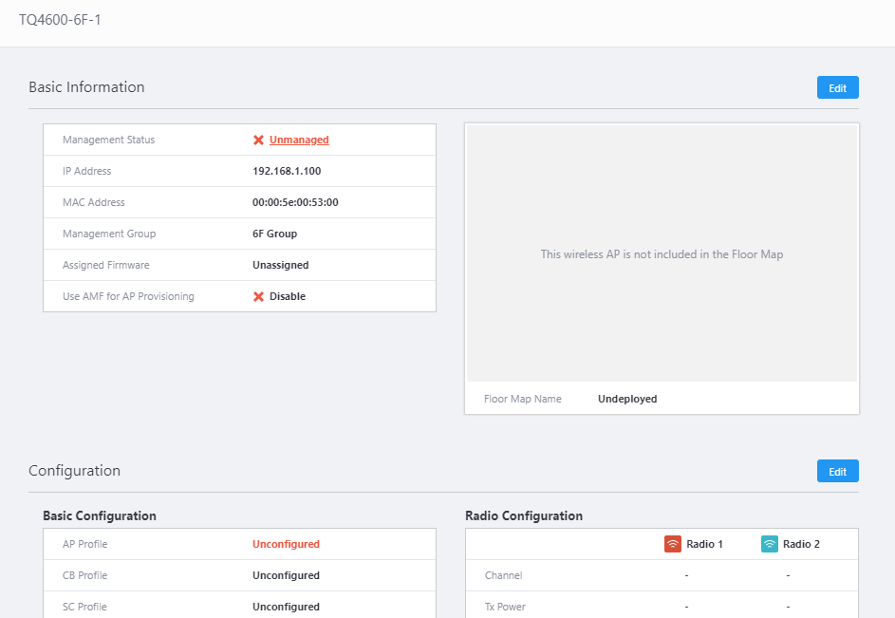Screen dimensions: 895x618
Task: Click the Assigned Firmware label
Action: [105, 265]
